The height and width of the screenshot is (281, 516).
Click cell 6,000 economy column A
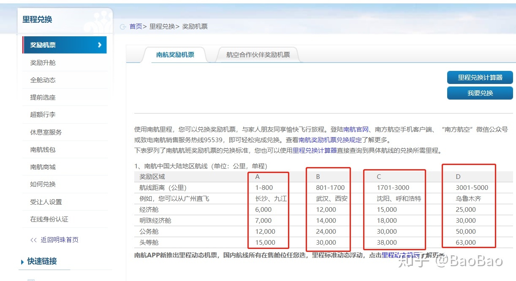[263, 209]
